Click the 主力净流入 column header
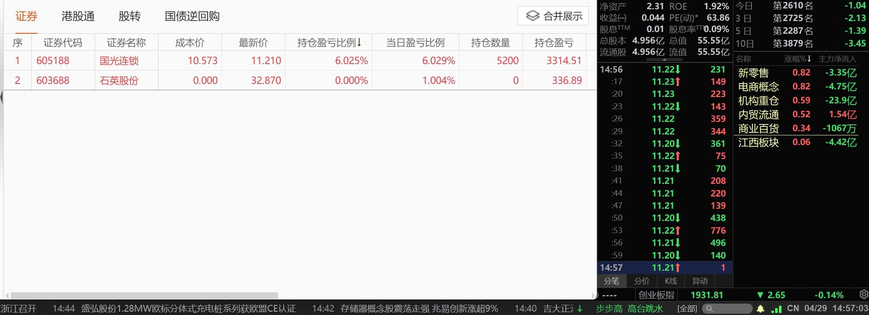This screenshot has width=869, height=315. 837,59
